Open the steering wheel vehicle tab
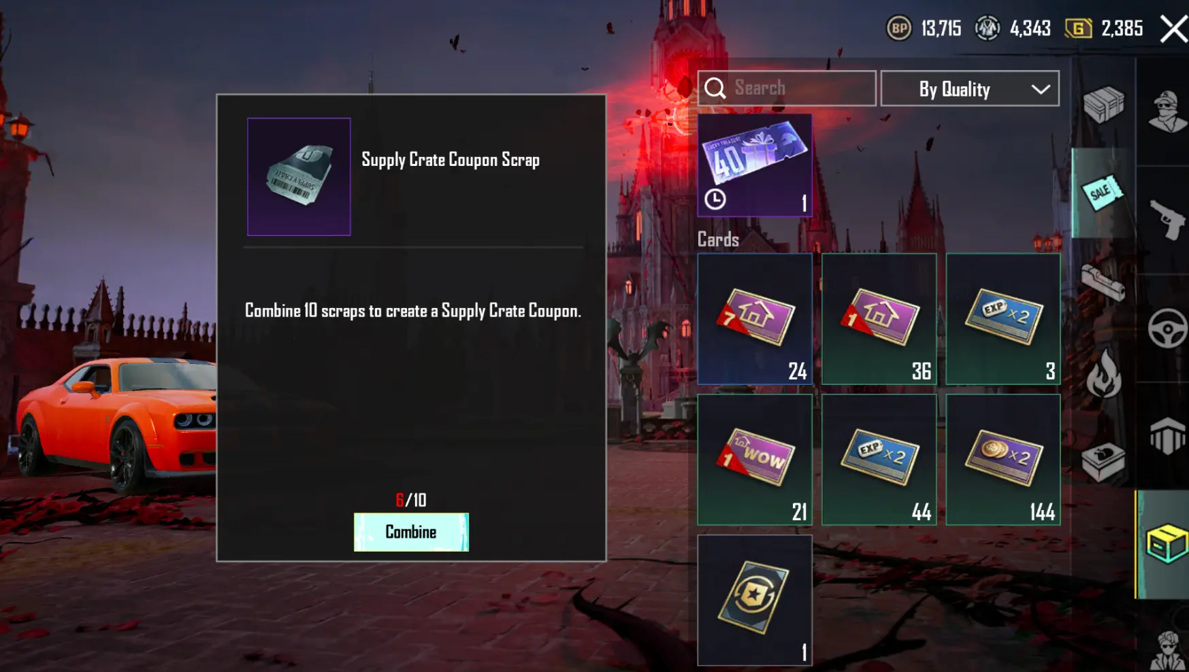The width and height of the screenshot is (1189, 672). 1167,329
